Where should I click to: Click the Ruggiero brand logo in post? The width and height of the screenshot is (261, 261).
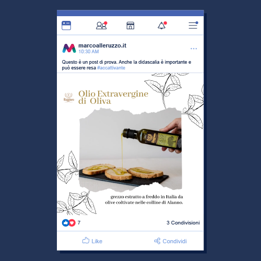point(69,98)
